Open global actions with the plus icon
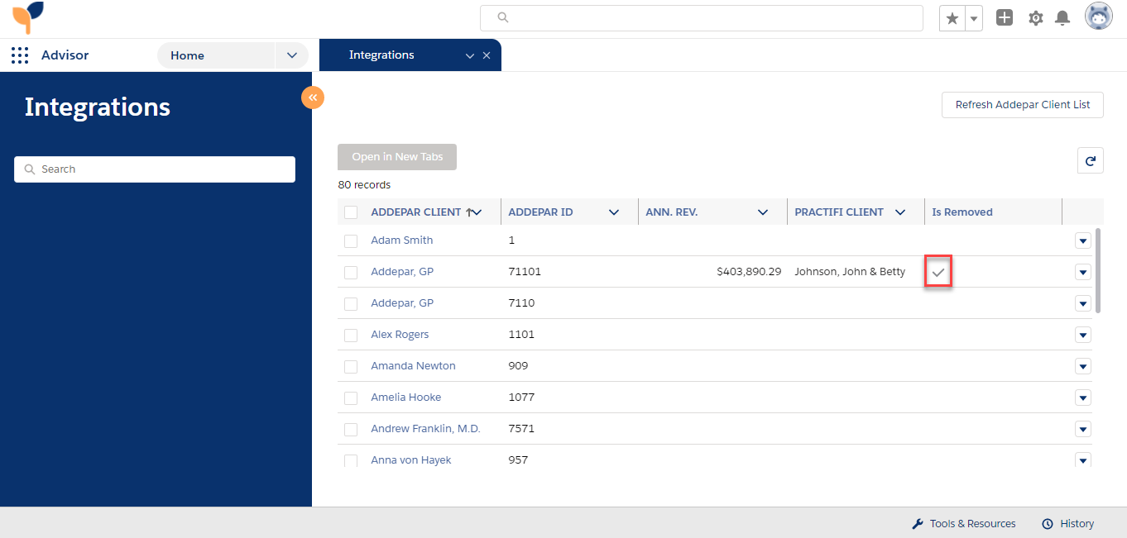Viewport: 1127px width, 538px height. (x=1004, y=17)
